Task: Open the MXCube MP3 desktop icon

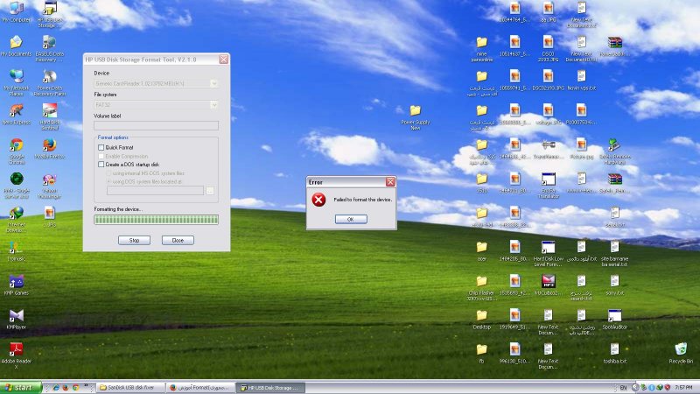Action: (549, 285)
